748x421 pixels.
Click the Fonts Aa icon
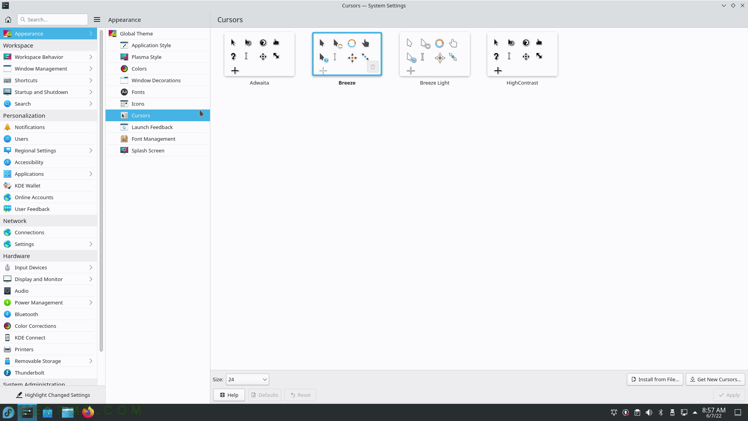[x=124, y=92]
